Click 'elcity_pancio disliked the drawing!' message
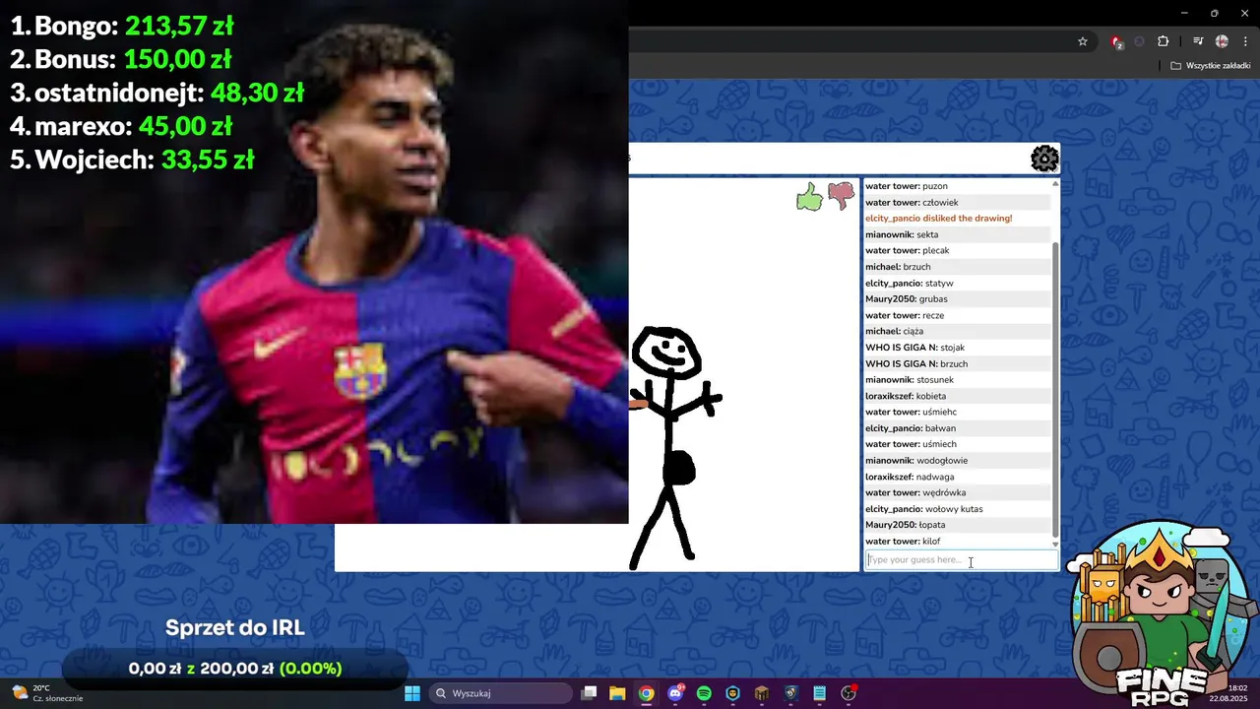 (x=938, y=219)
